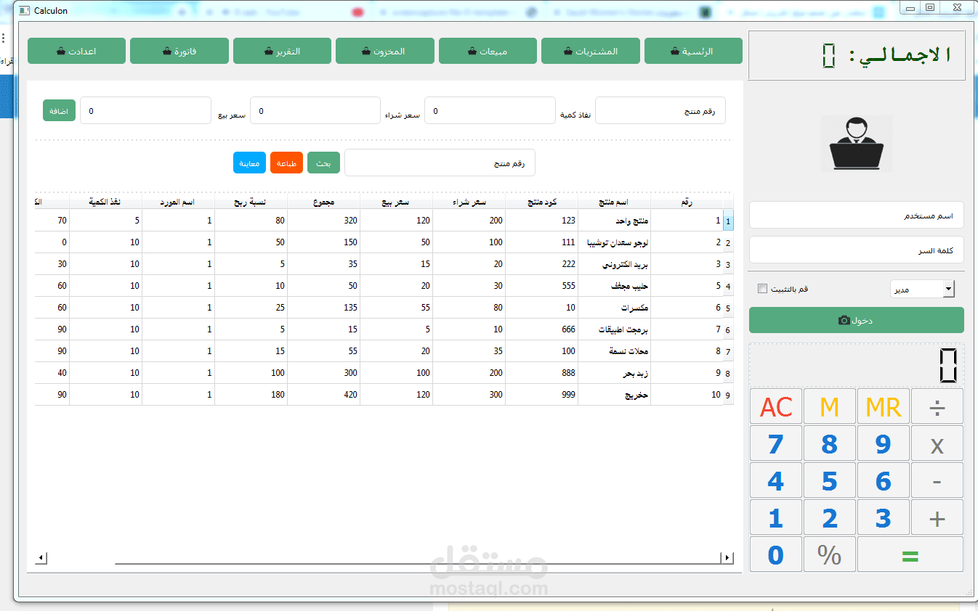Select the بريد الكتروني product cell
The height and width of the screenshot is (611, 978).
pos(614,264)
